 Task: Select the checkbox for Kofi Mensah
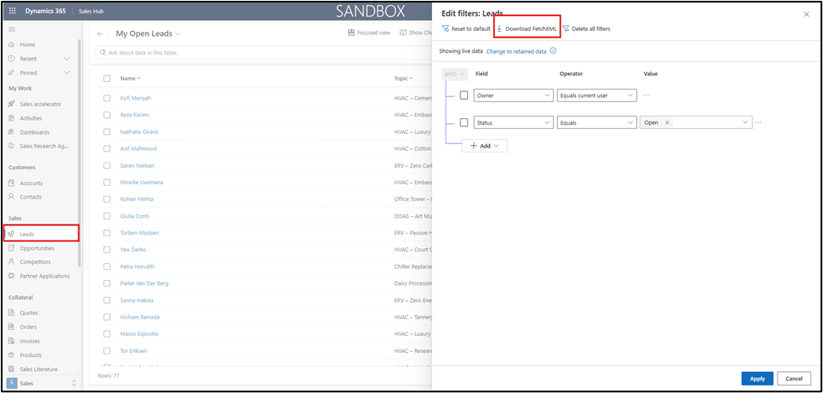pyautogui.click(x=107, y=98)
